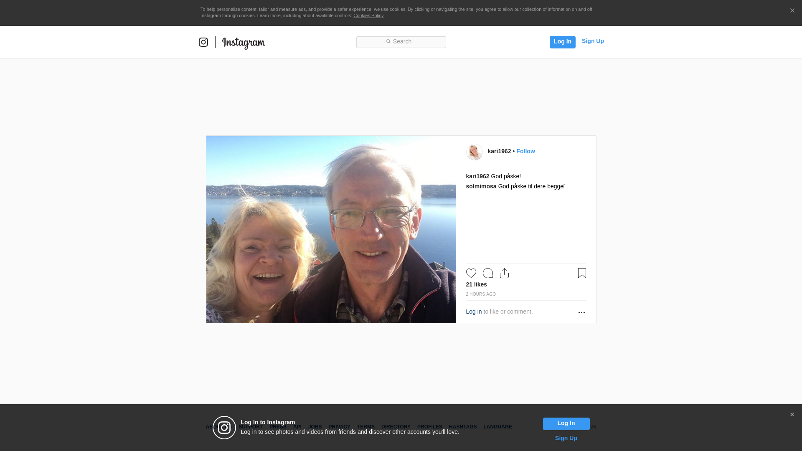View the 21 likes list
The image size is (802, 451).
coord(477,284)
